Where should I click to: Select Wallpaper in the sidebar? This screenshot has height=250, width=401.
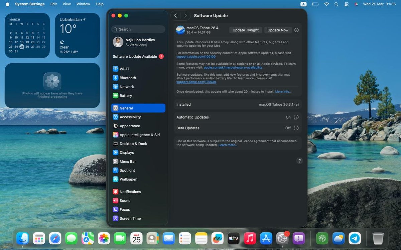click(x=138, y=179)
